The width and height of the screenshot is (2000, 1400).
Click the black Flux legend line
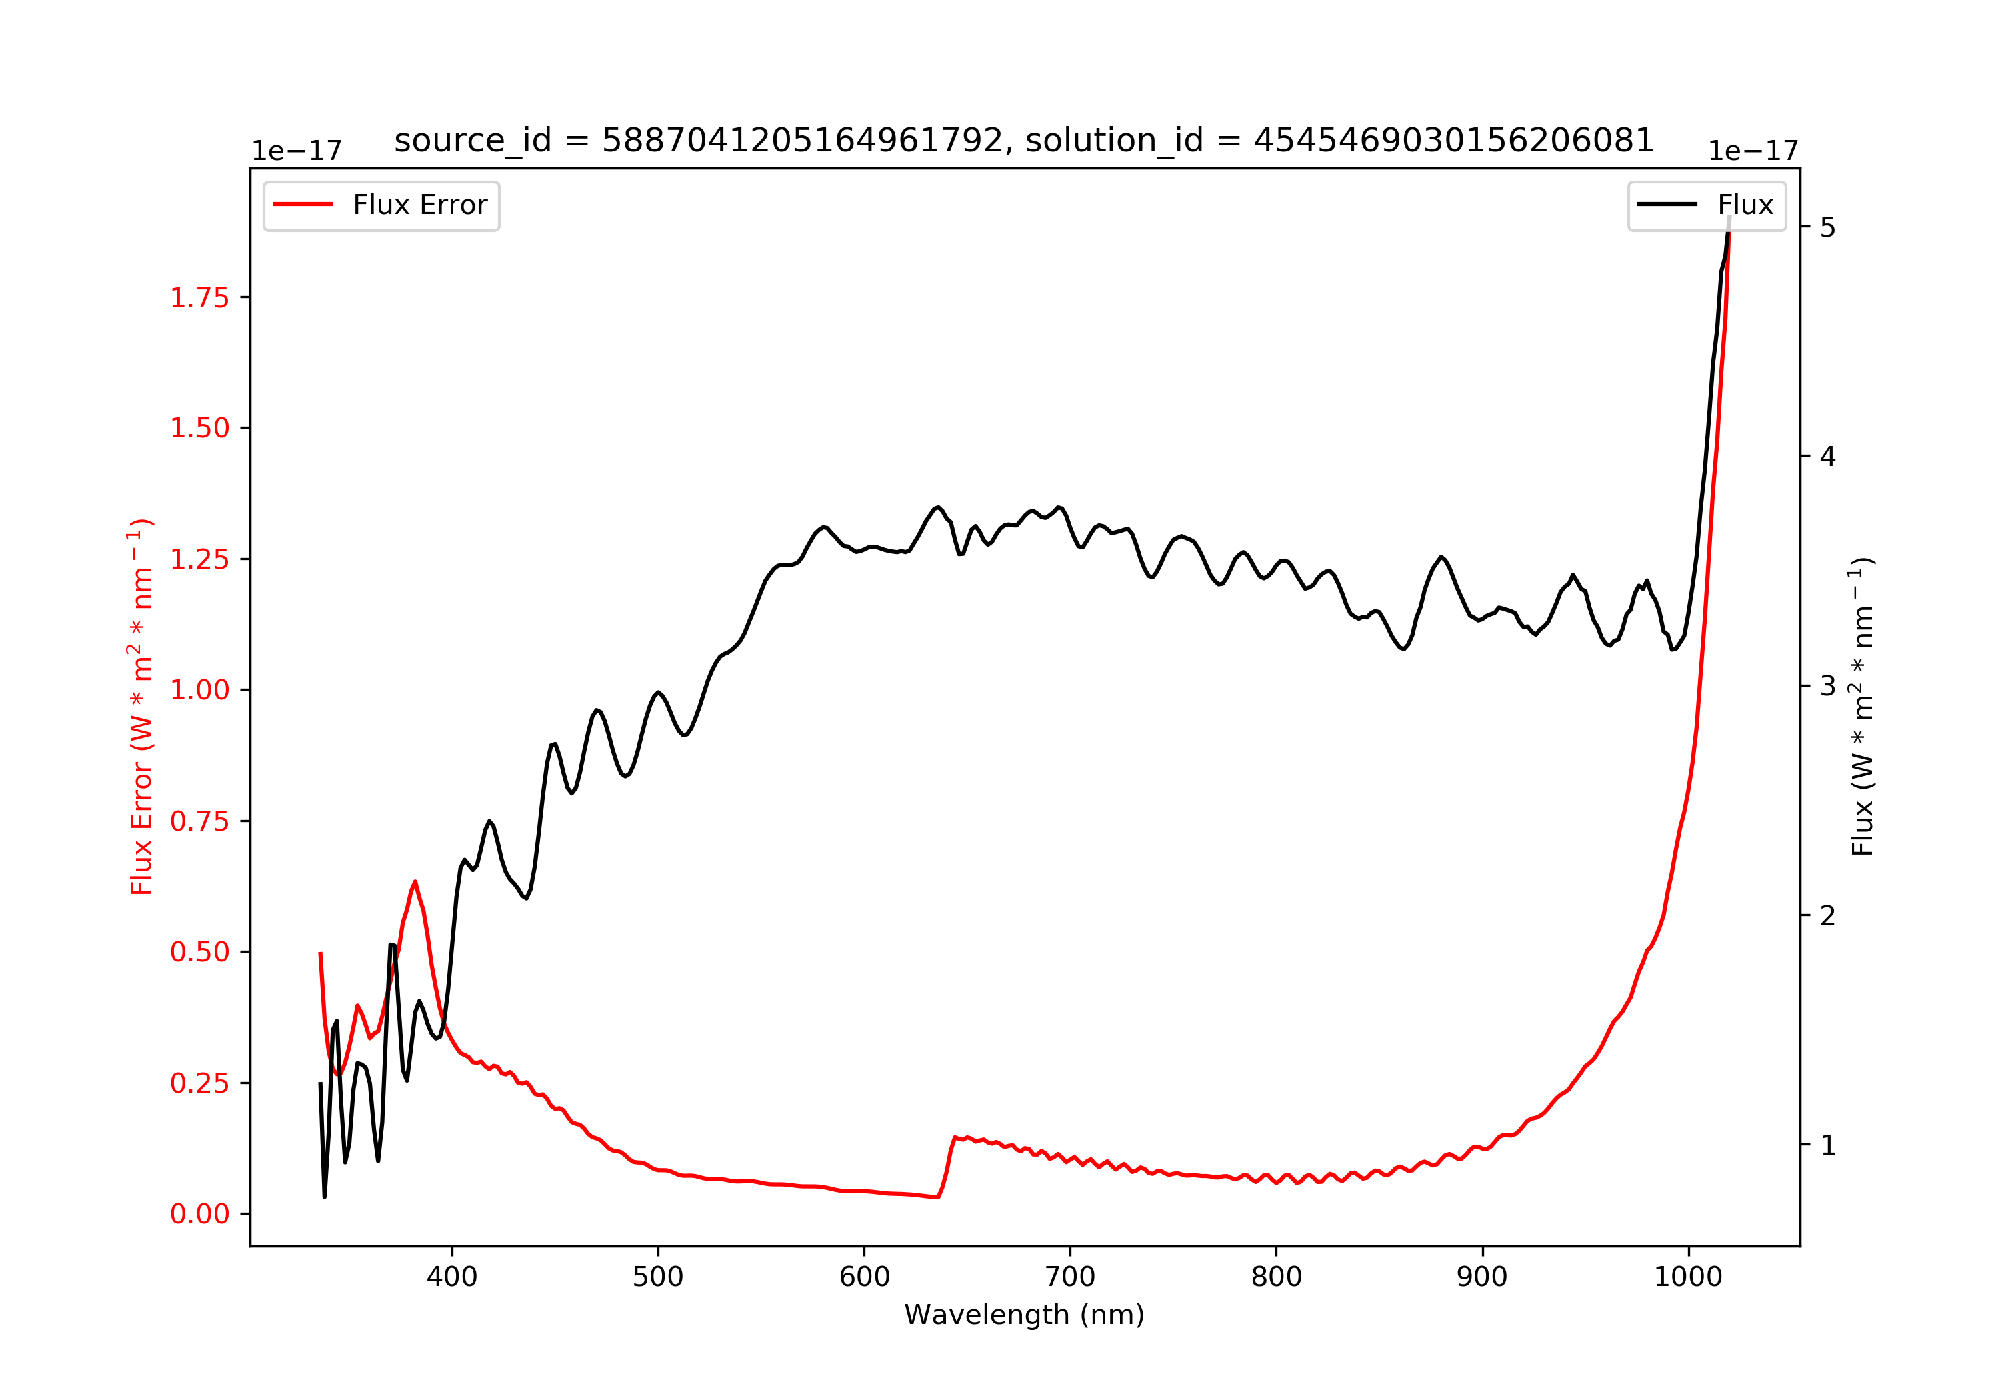pyautogui.click(x=1667, y=205)
